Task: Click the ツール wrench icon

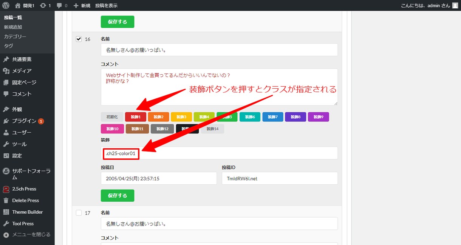Action: coord(6,144)
